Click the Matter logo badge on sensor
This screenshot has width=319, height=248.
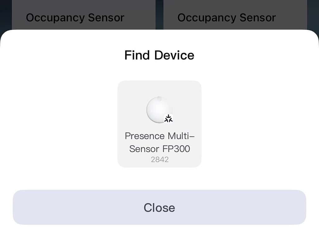(169, 118)
